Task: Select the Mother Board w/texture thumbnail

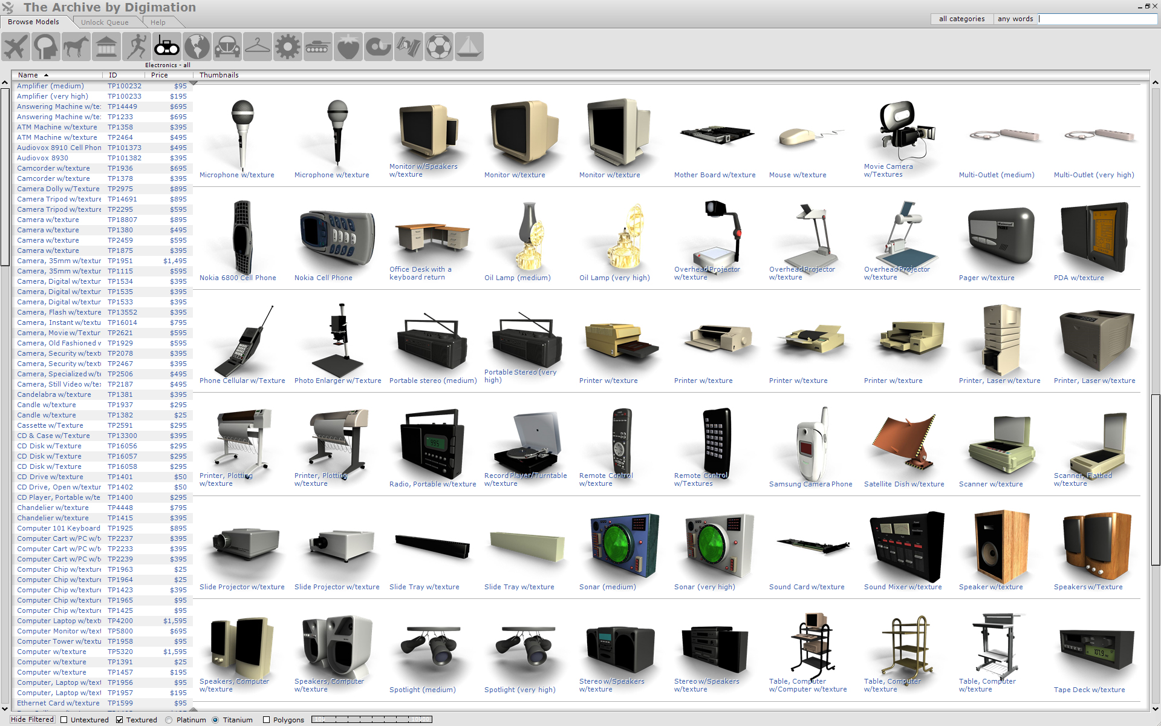Action: pyautogui.click(x=717, y=134)
